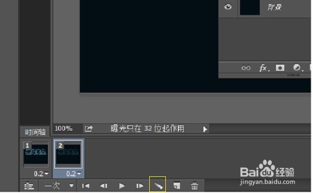The height and width of the screenshot is (193, 313).
Task: Hide the 背景 layer with eye icon
Action: coord(228,7)
